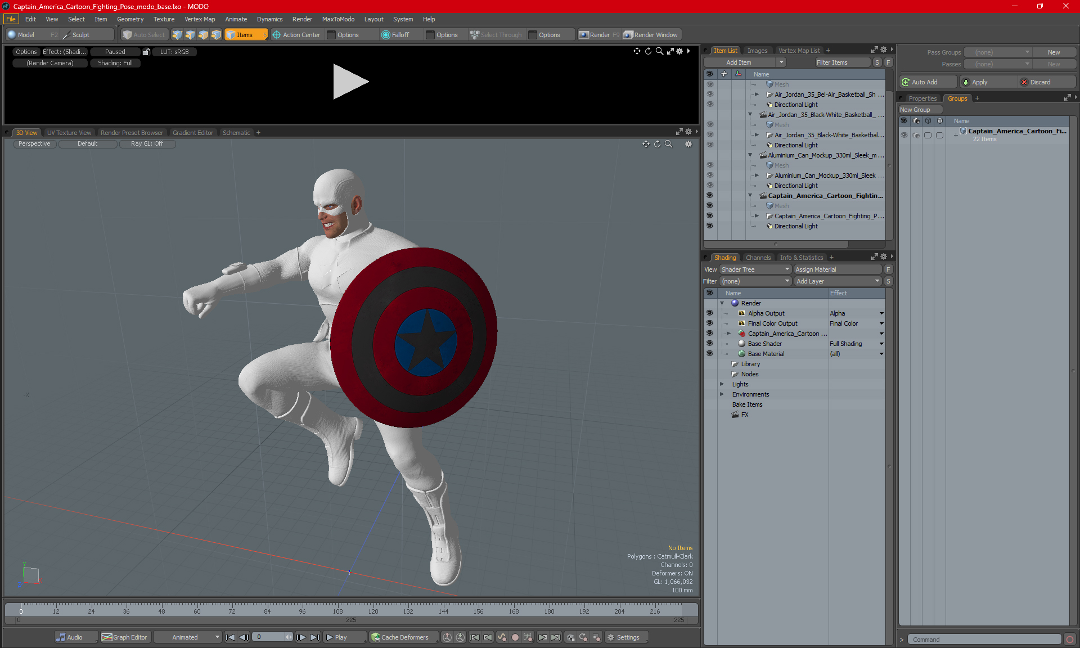
Task: Collapse the Aluminium_Can_Mockup_330ml_Sleek_m scene
Action: tap(750, 155)
